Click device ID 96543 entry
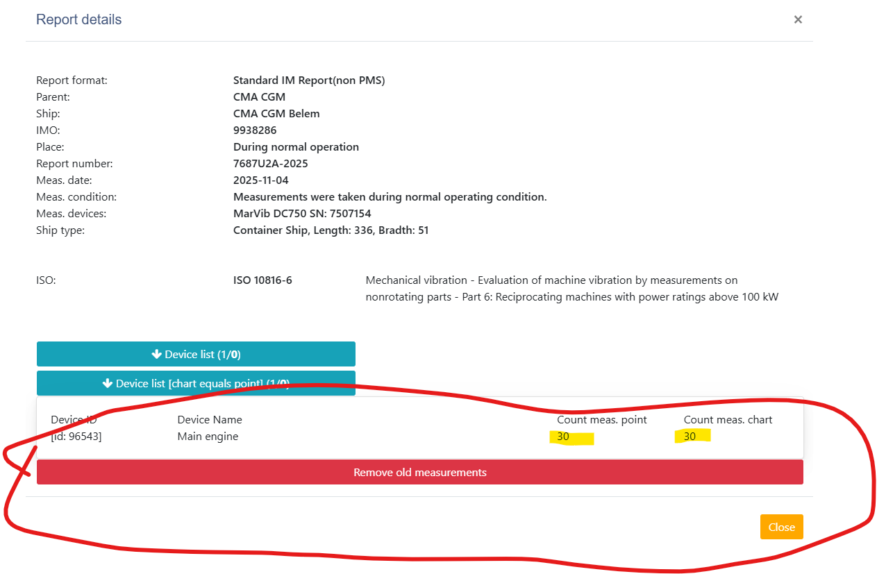Viewport: 877px width, 574px height. coord(76,437)
